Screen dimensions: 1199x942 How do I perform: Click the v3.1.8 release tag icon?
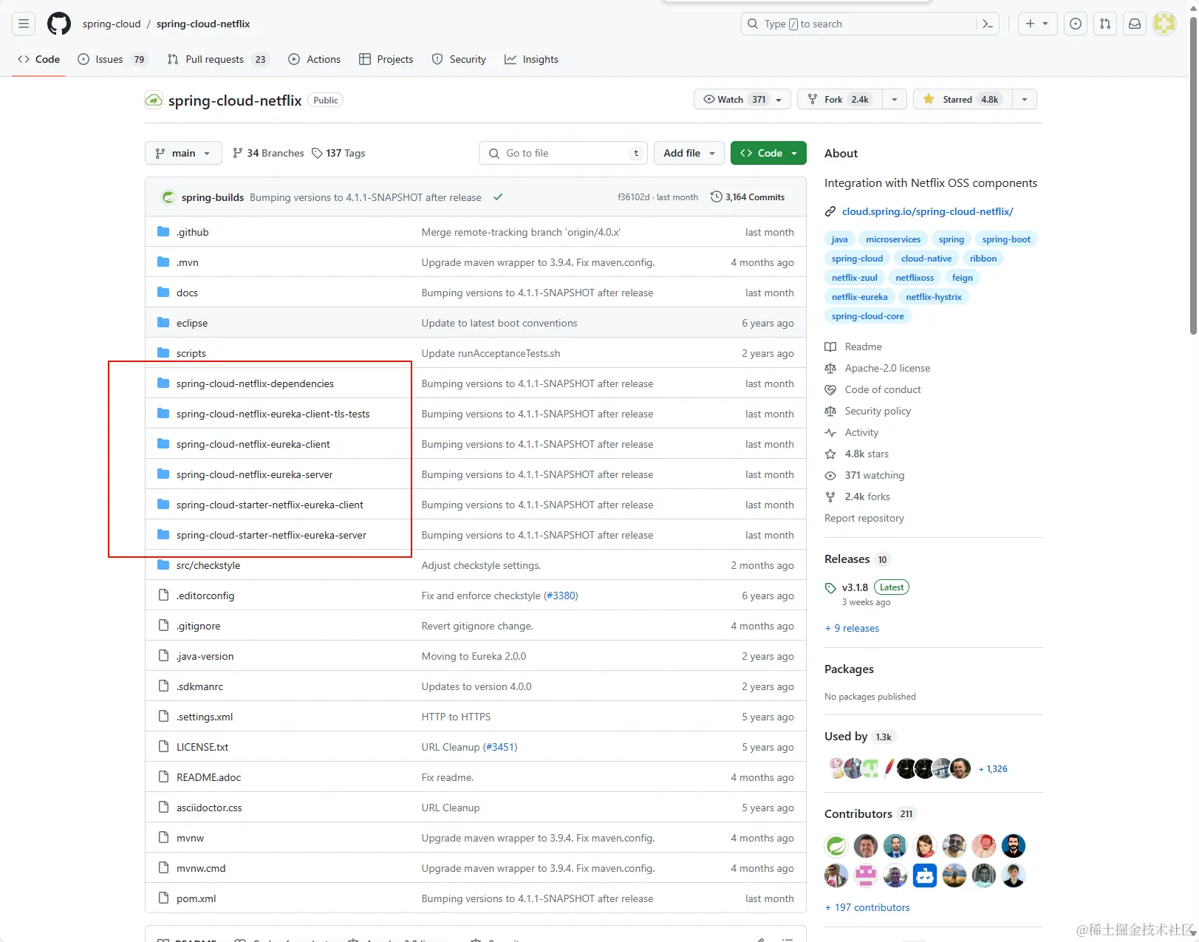tap(830, 588)
